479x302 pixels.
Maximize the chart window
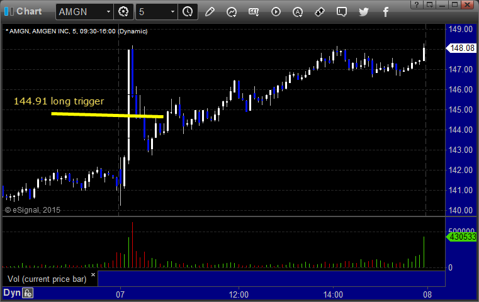point(454,4)
